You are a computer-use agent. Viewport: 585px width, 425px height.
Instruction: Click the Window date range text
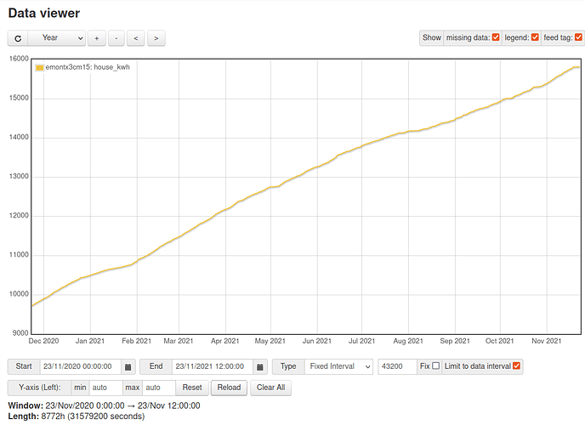[x=104, y=405]
